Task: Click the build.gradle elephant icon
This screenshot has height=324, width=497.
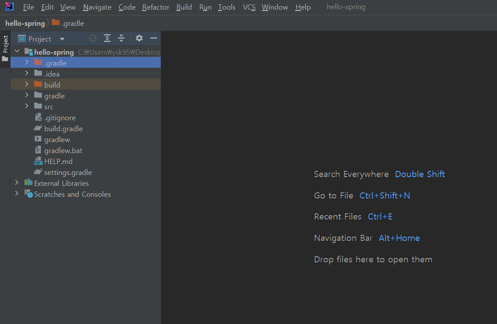Action: pyautogui.click(x=38, y=128)
